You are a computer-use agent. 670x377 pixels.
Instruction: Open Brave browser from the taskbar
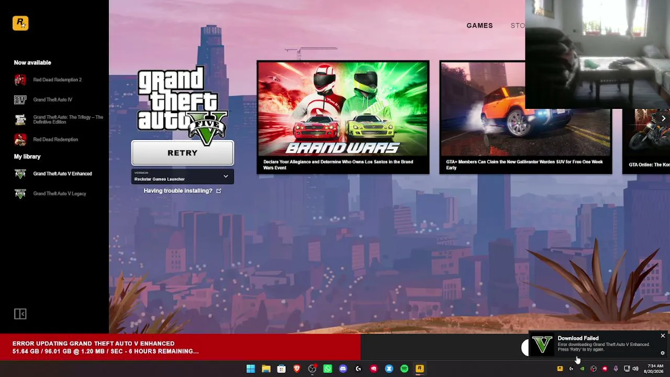point(297,369)
